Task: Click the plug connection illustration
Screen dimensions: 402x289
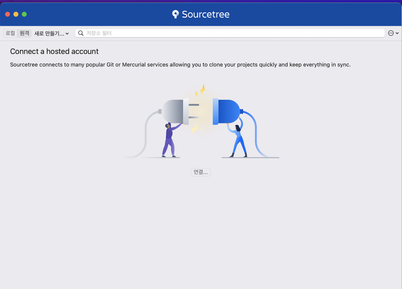Action: click(201, 121)
